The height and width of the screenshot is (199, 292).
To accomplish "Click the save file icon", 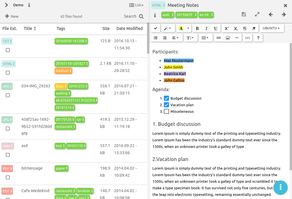I will point(244,15).
